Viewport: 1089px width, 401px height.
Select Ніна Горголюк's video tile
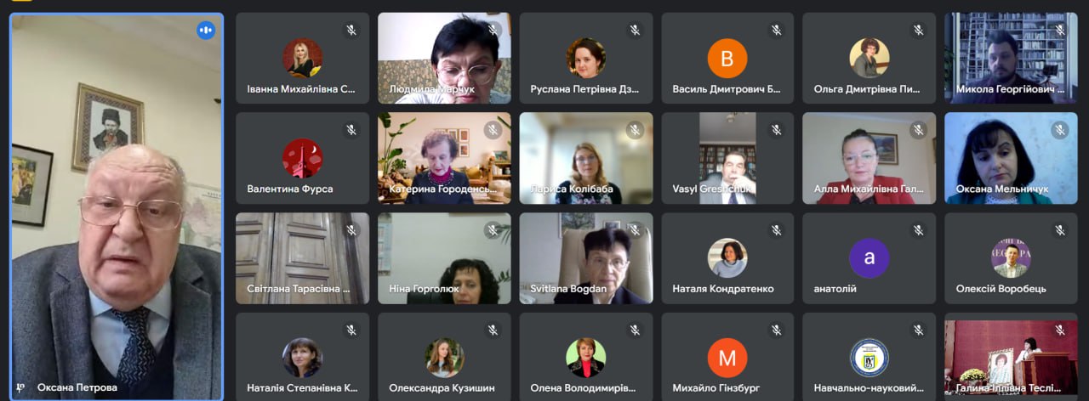pyautogui.click(x=444, y=258)
